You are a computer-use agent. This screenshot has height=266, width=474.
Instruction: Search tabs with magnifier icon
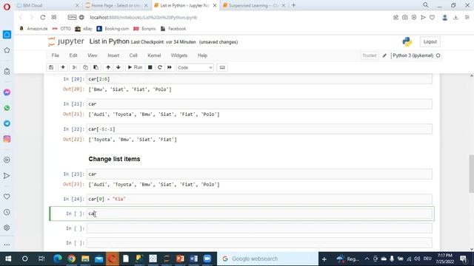click(x=426, y=5)
